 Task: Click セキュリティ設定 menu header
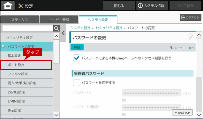tap(27, 38)
